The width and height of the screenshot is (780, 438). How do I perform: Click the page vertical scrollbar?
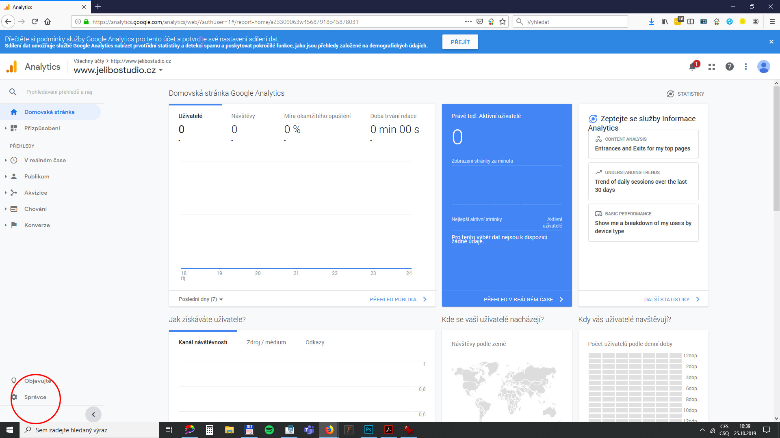pyautogui.click(x=776, y=148)
